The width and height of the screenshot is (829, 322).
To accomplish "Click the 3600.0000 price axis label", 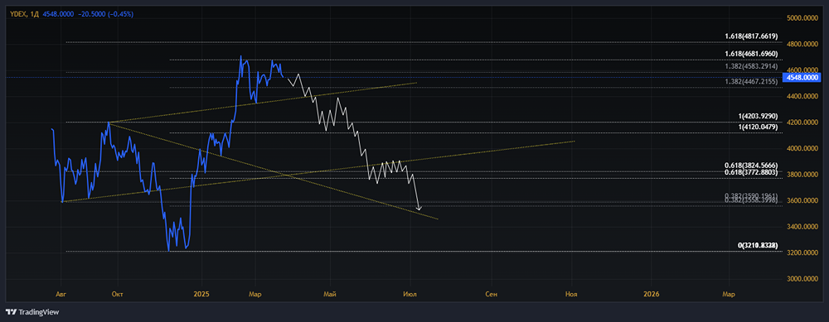I will [803, 200].
